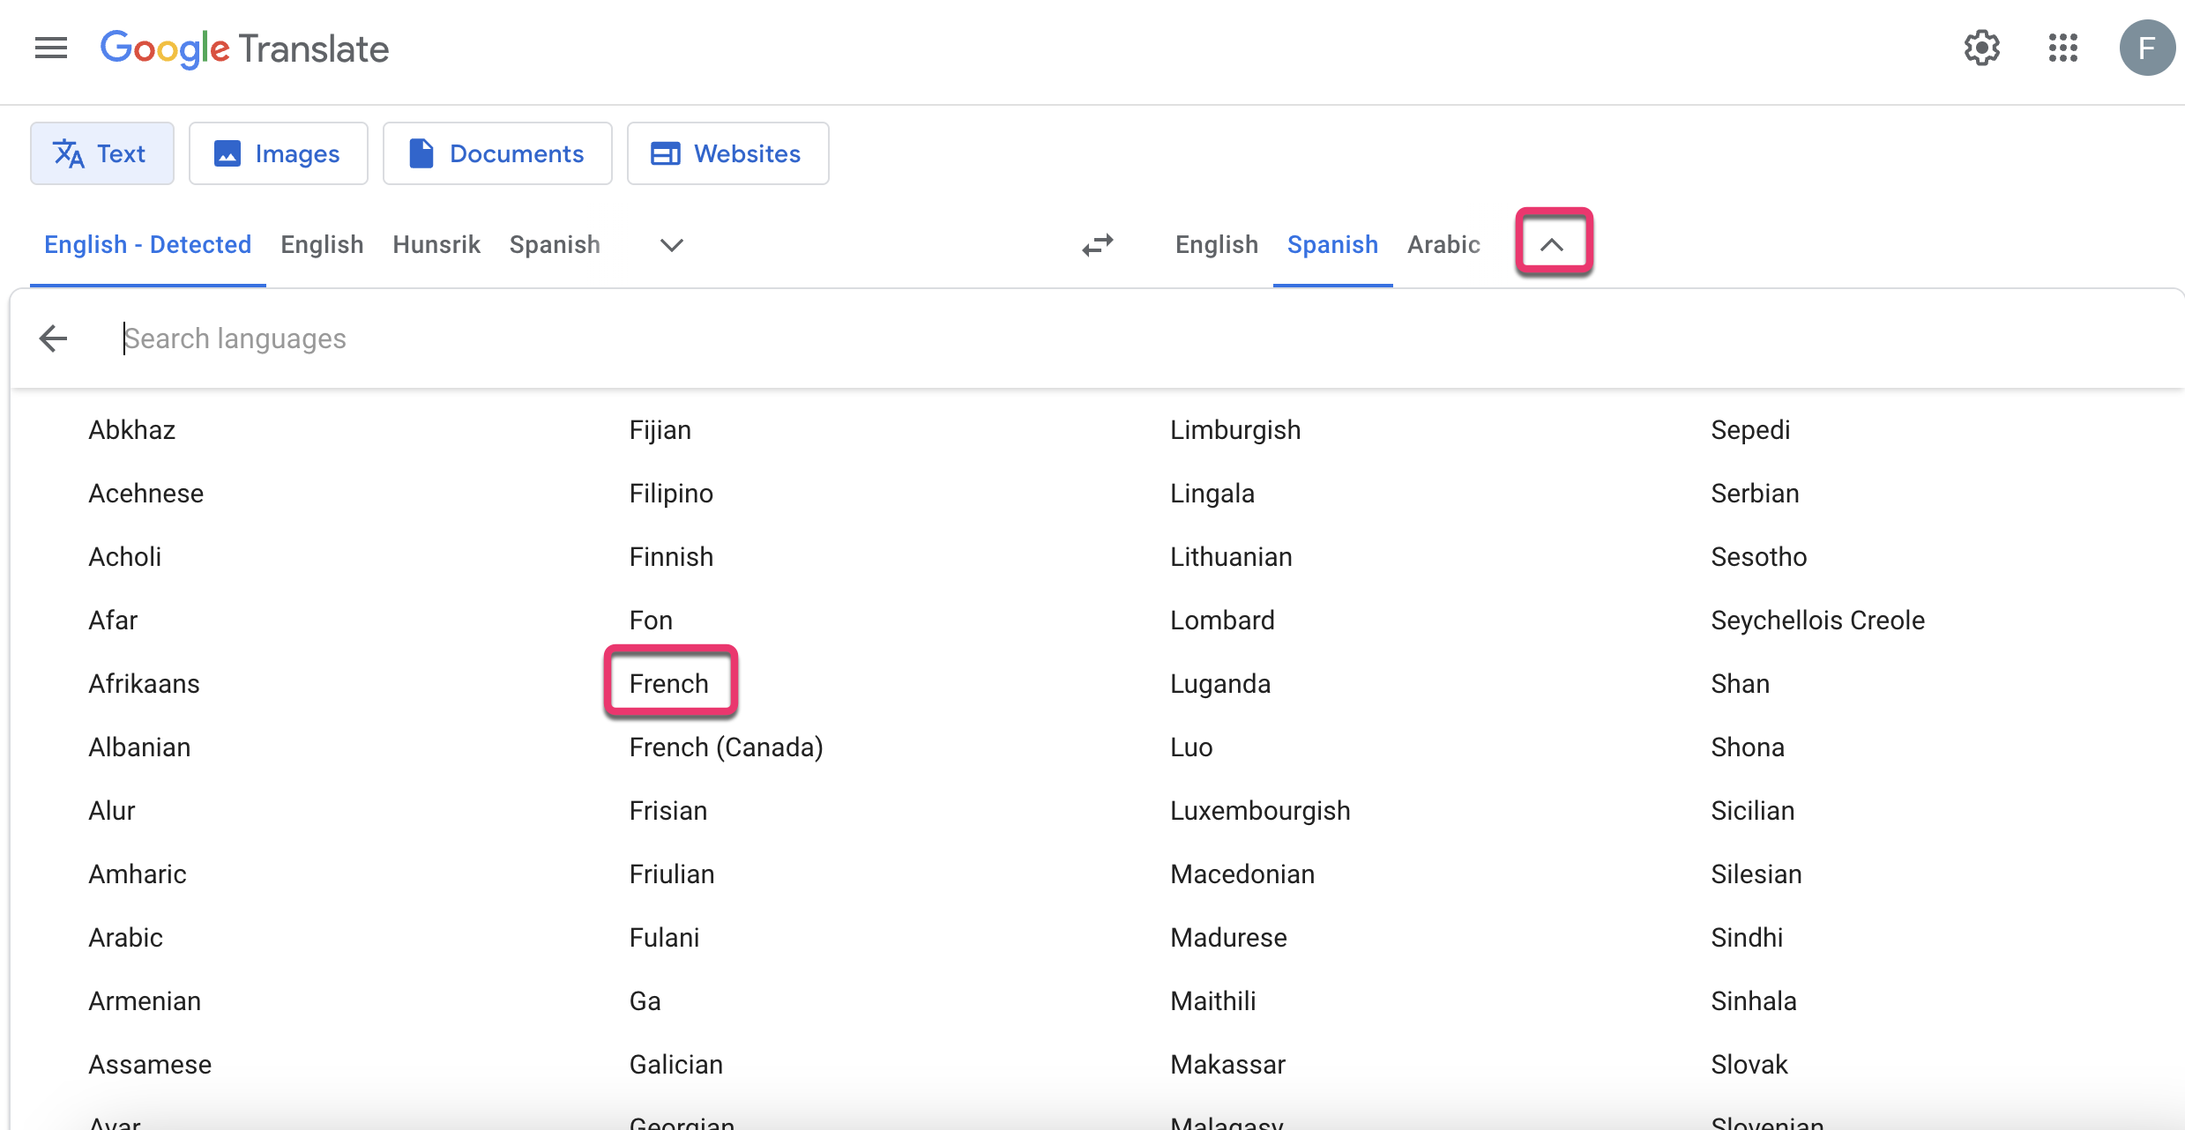Choose Armenian from the list
The image size is (2185, 1130).
145,1001
